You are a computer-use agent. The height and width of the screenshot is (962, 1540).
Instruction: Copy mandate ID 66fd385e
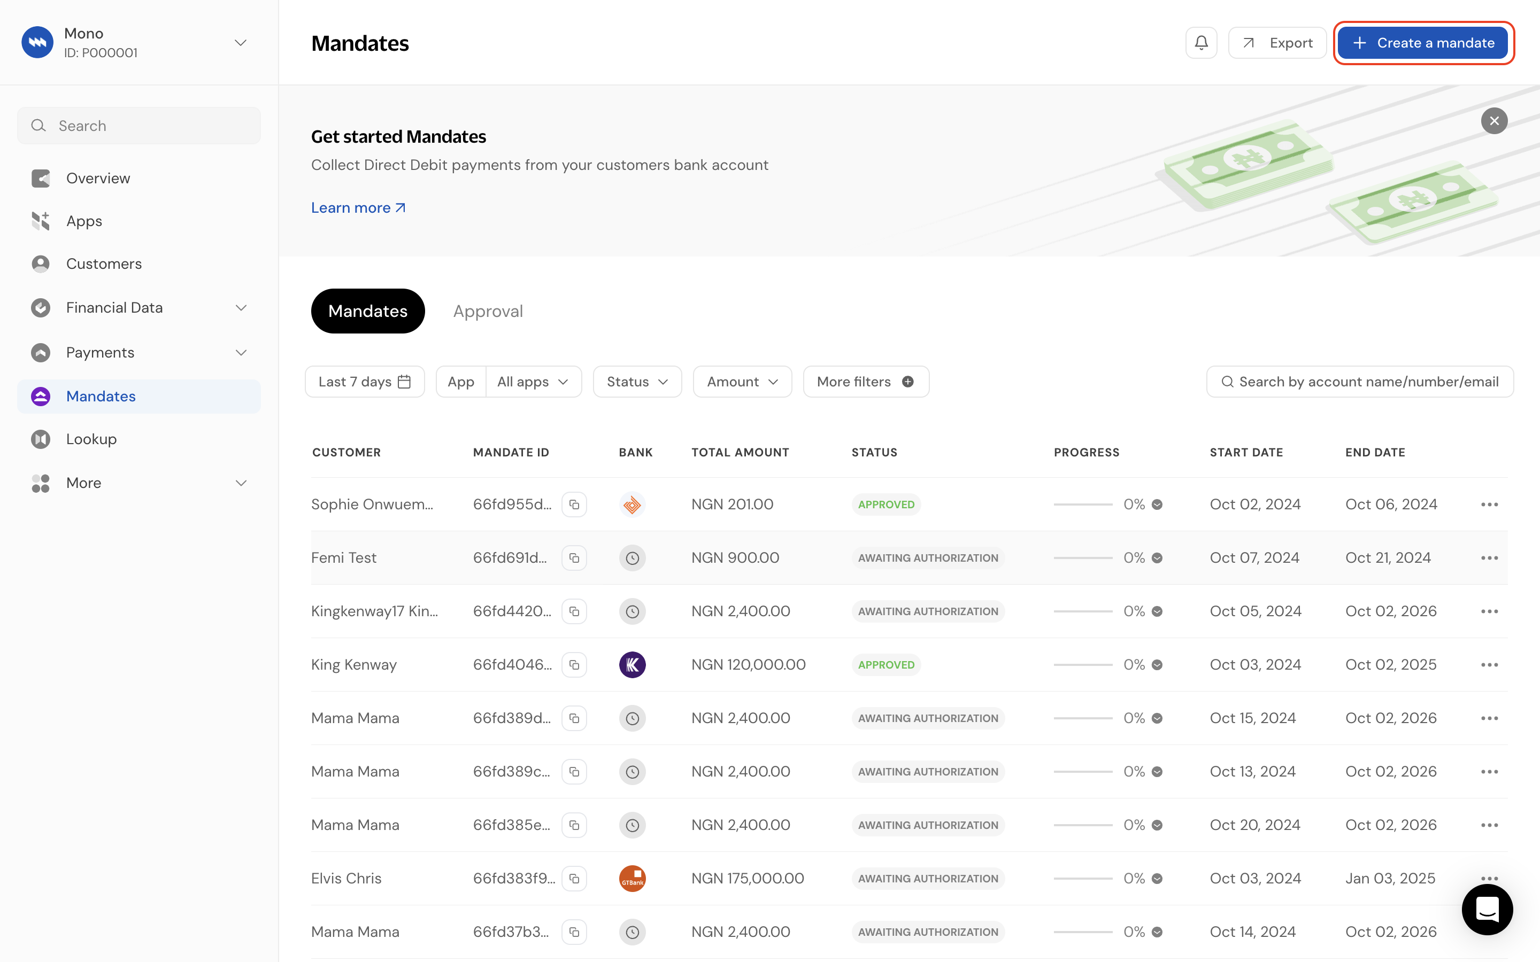point(574,825)
